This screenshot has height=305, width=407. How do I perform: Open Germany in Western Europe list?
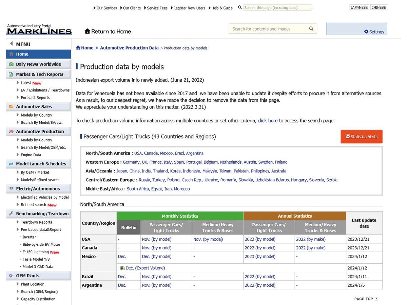click(x=131, y=162)
